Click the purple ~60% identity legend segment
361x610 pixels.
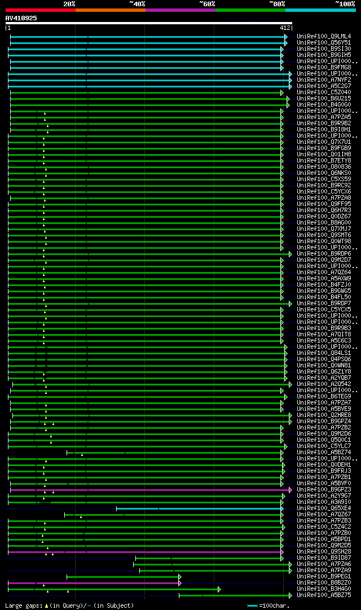[180, 10]
